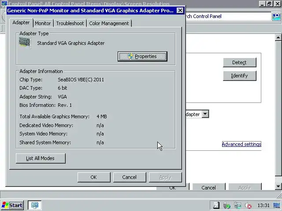
Task: Open the Advanced settings link
Action: pos(241,144)
